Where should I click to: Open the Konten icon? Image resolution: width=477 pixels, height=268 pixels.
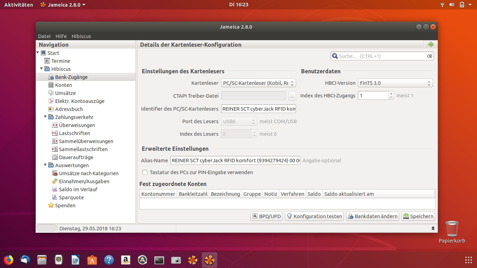51,85
